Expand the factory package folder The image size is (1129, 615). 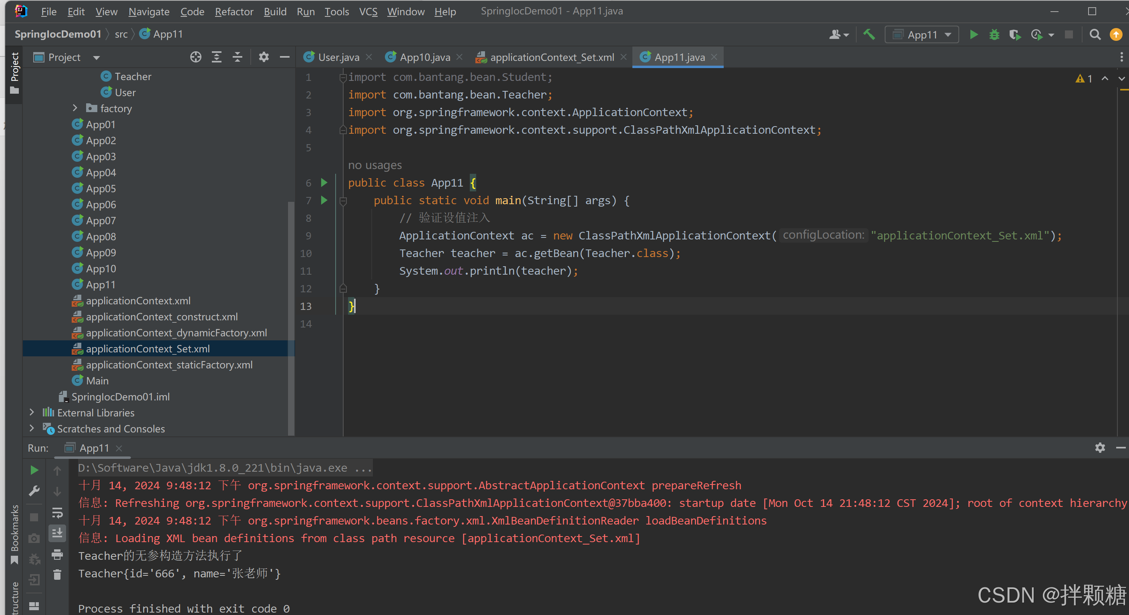tap(75, 108)
